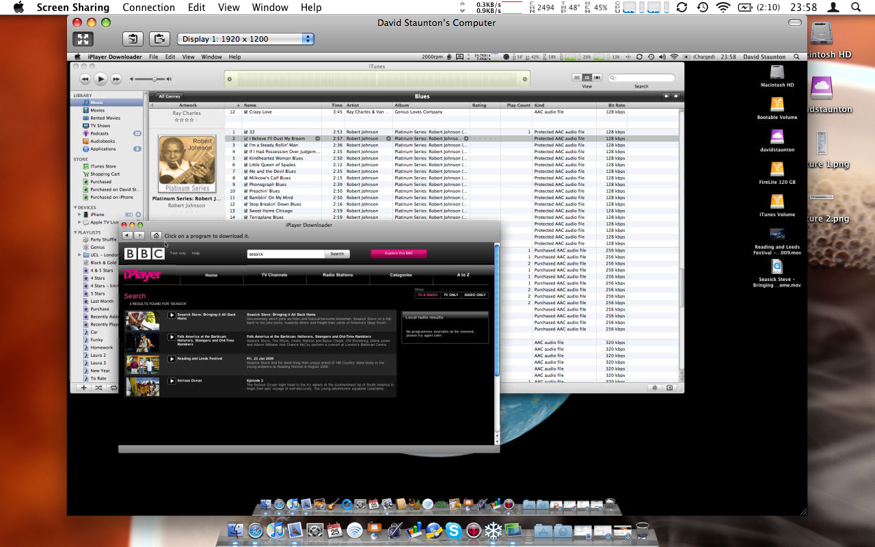The height and width of the screenshot is (547, 875).
Task: Click the previous arrow in iTunes Blues header
Action: 667,96
